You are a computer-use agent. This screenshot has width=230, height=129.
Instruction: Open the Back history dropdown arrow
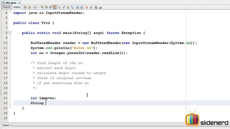[32, 7]
